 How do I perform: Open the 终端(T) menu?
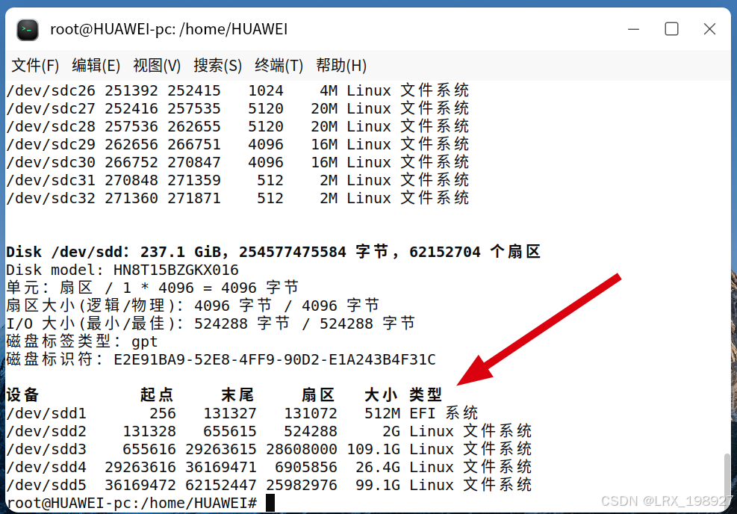coord(279,65)
